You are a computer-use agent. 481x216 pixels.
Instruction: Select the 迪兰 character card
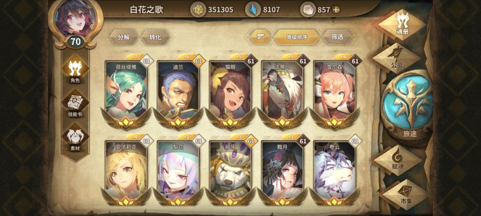[178, 92]
